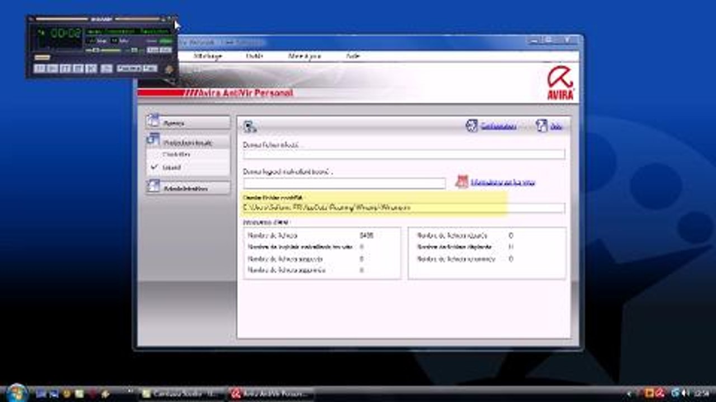Click the taskbar clock
716x402 pixels.
tap(701, 393)
